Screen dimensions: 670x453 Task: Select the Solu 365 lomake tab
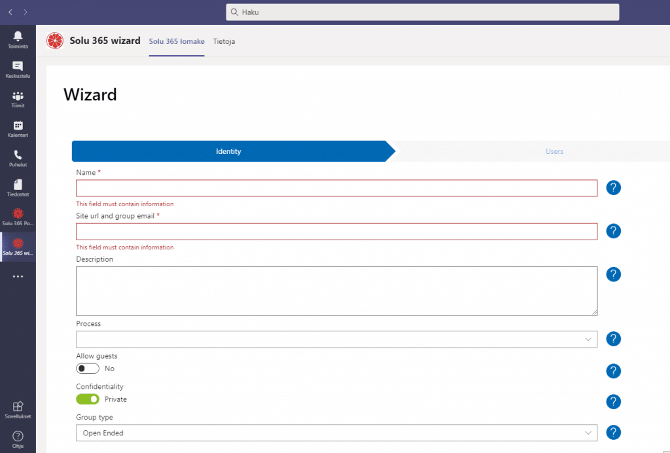click(x=177, y=41)
